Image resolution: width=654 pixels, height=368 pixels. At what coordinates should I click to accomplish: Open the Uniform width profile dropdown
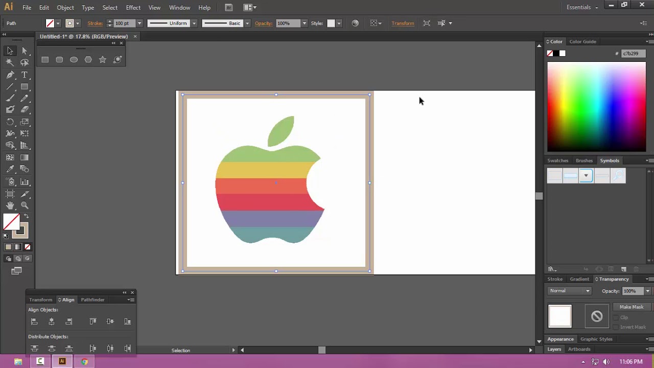pos(194,23)
